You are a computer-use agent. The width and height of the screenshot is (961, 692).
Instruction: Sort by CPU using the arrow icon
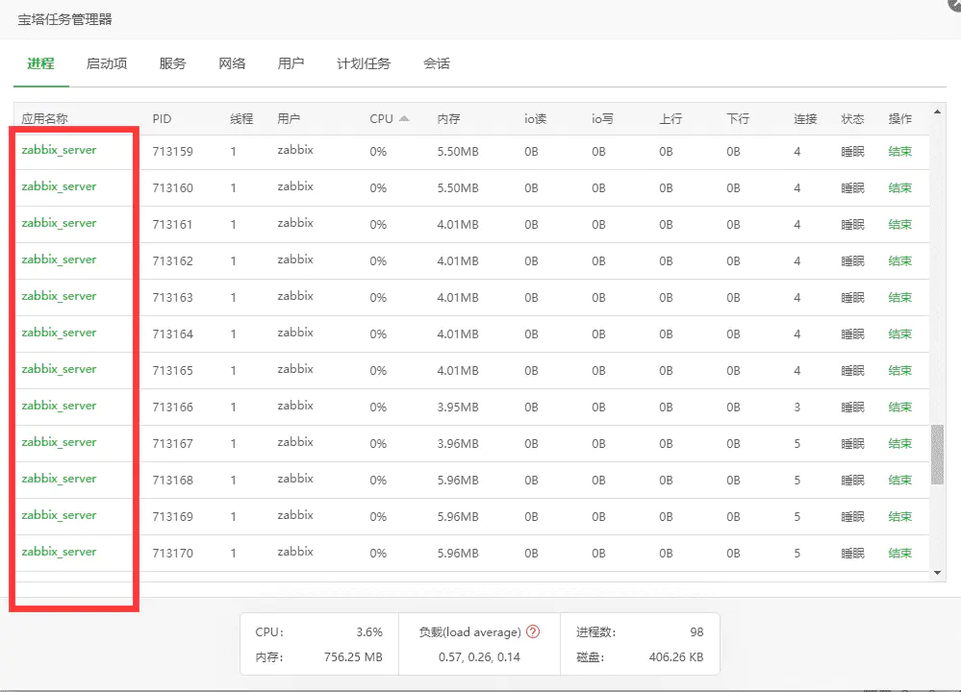(x=404, y=119)
